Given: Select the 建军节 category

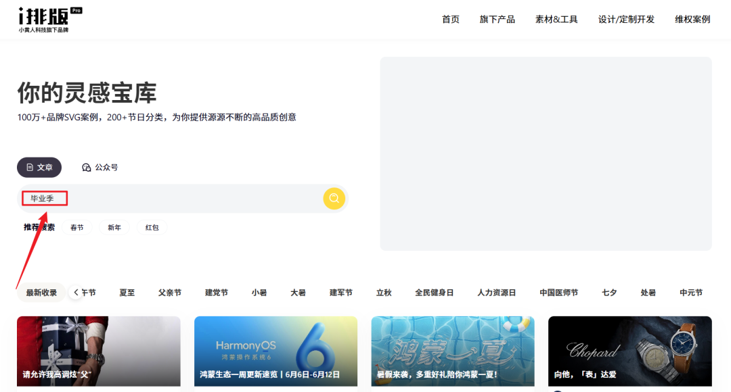Looking at the screenshot, I should pyautogui.click(x=340, y=293).
